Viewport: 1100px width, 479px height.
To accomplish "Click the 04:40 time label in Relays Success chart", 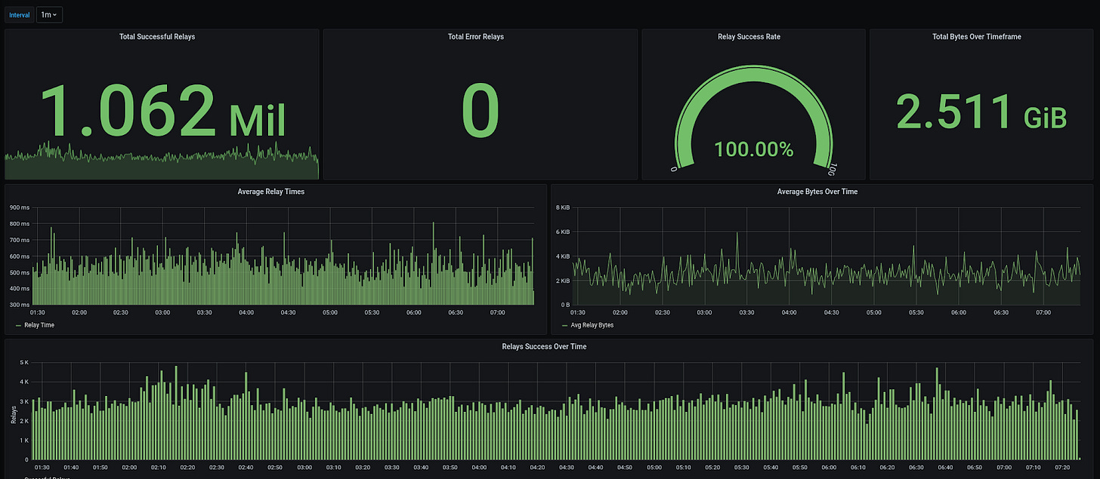I will [596, 468].
